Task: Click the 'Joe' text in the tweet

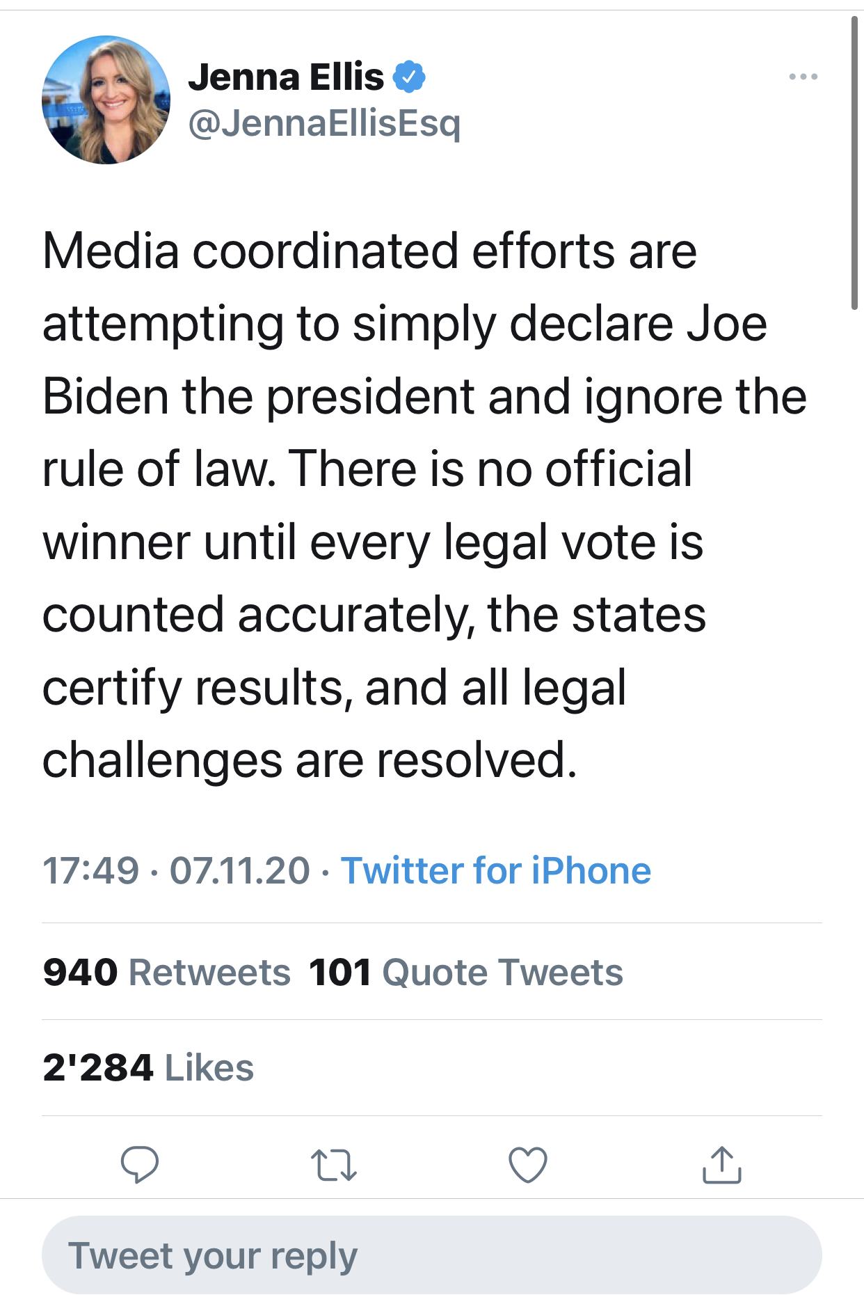Action: click(x=726, y=324)
